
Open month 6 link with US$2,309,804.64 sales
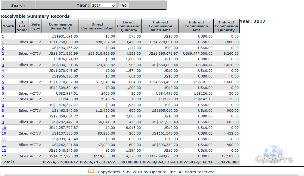pyautogui.click(x=3, y=88)
